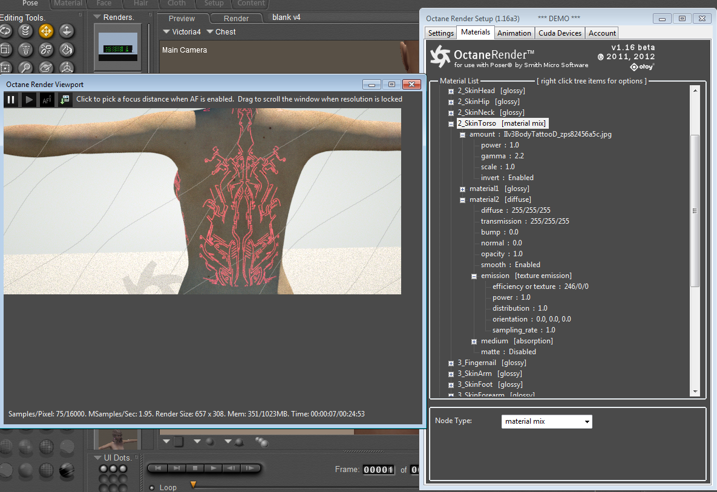The width and height of the screenshot is (717, 492).
Task: Pause the Octane viewport render
Action: [11, 99]
